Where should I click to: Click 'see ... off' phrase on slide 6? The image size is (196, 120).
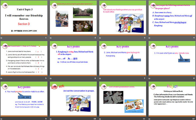point(62,58)
